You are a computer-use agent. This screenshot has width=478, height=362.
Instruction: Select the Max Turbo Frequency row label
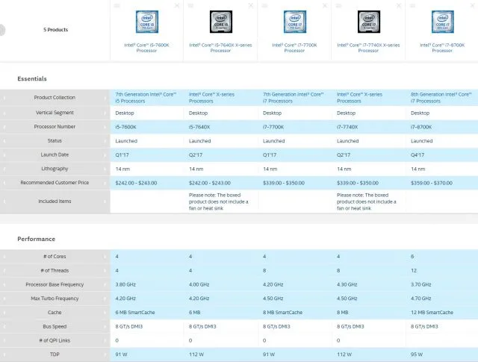point(55,299)
